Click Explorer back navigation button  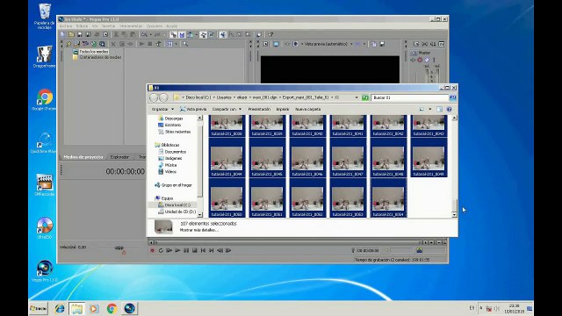154,97
